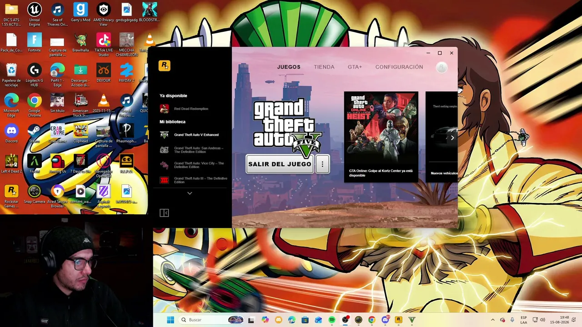Select the Papelera de reciclaje icon
This screenshot has width=582, height=327.
tap(11, 75)
